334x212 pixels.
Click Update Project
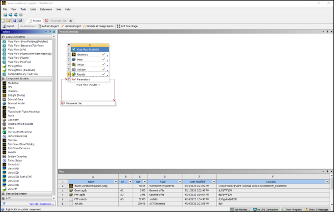point(71,26)
